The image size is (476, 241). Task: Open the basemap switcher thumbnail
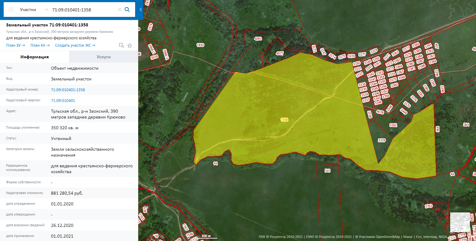[x=460, y=222]
